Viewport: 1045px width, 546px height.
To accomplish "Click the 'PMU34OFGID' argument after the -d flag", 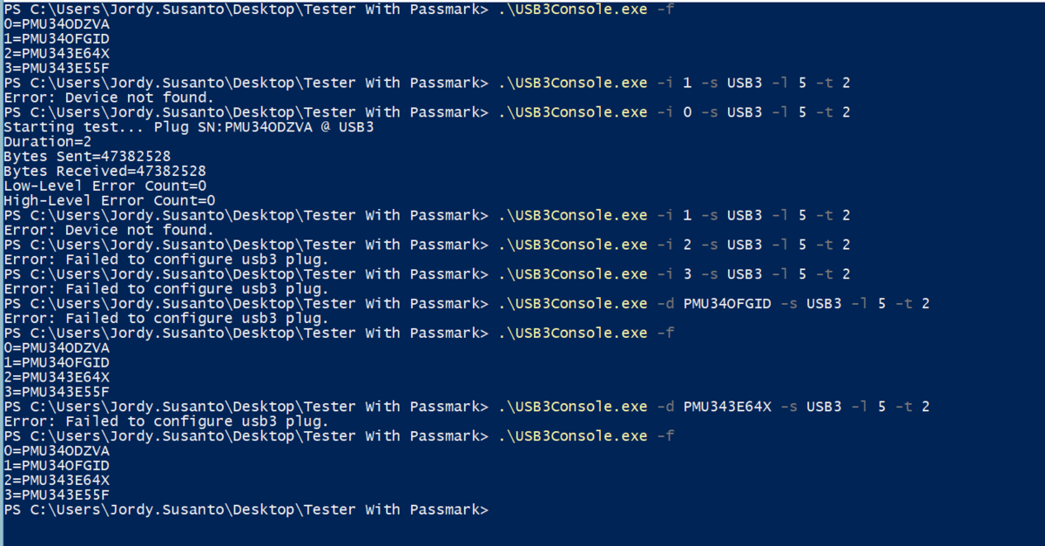I will click(728, 304).
